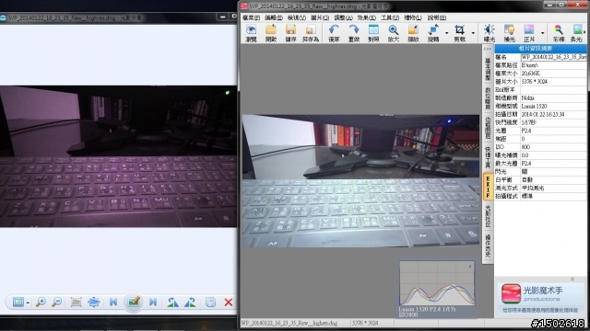Open the 對照 compare view icon
Viewport: 590px width, 331px height.
(x=373, y=33)
